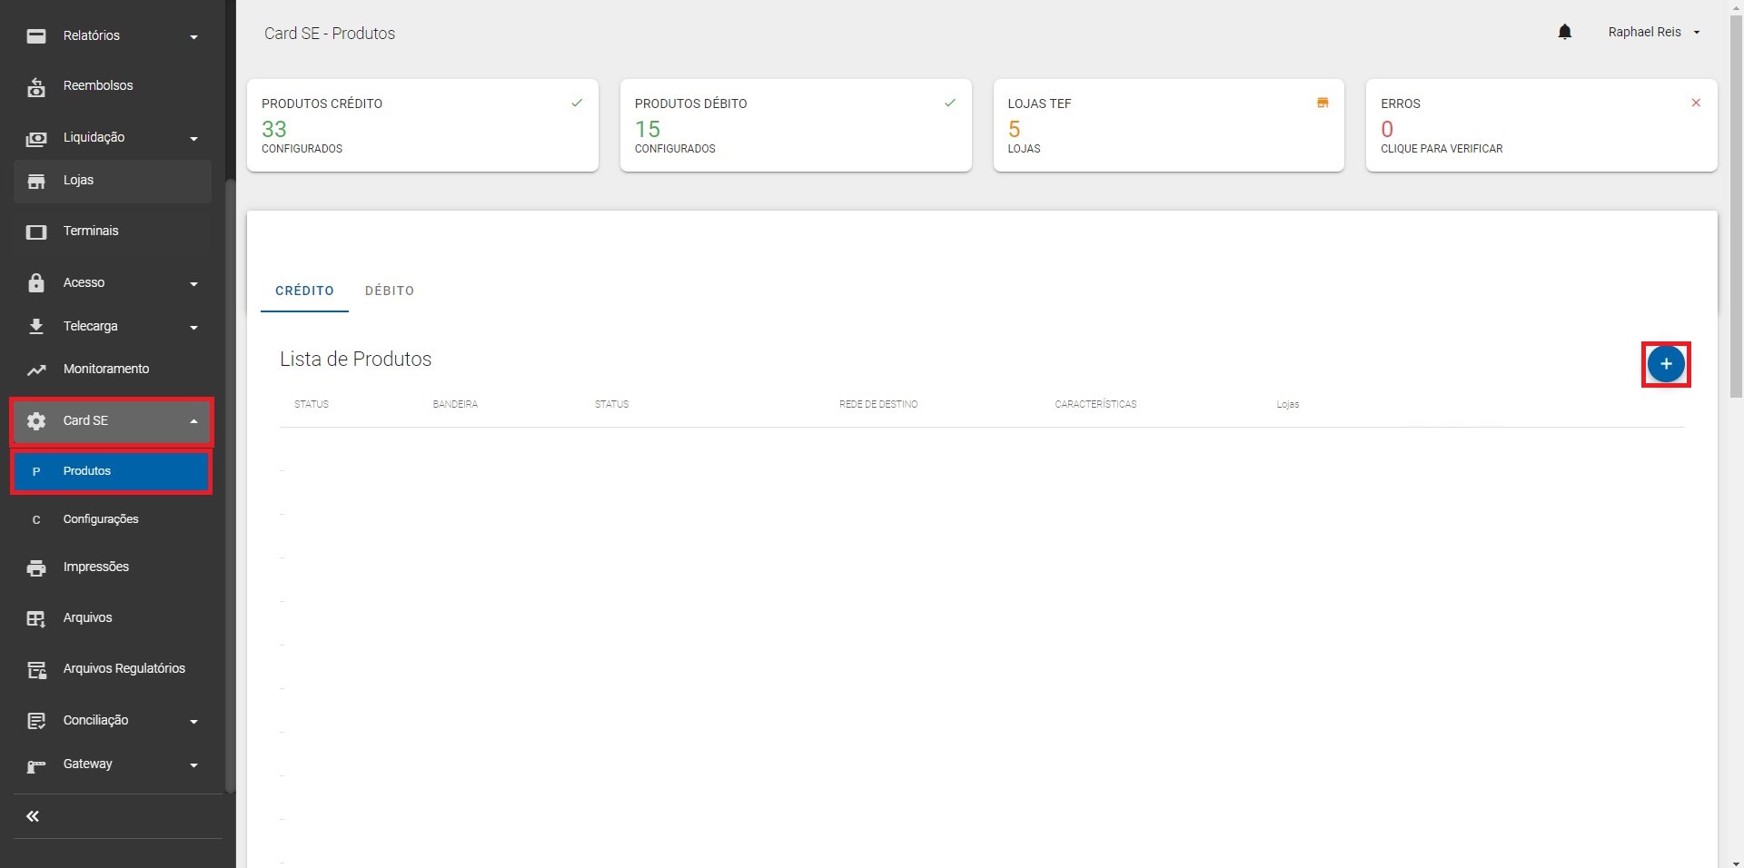
Task: Click the Lojas store icon
Action: click(x=36, y=181)
